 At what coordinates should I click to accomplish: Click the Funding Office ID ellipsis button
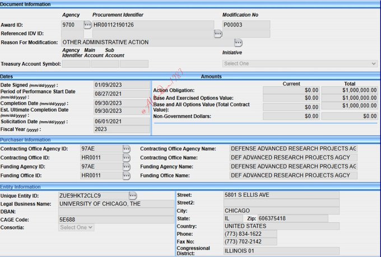coord(127,176)
